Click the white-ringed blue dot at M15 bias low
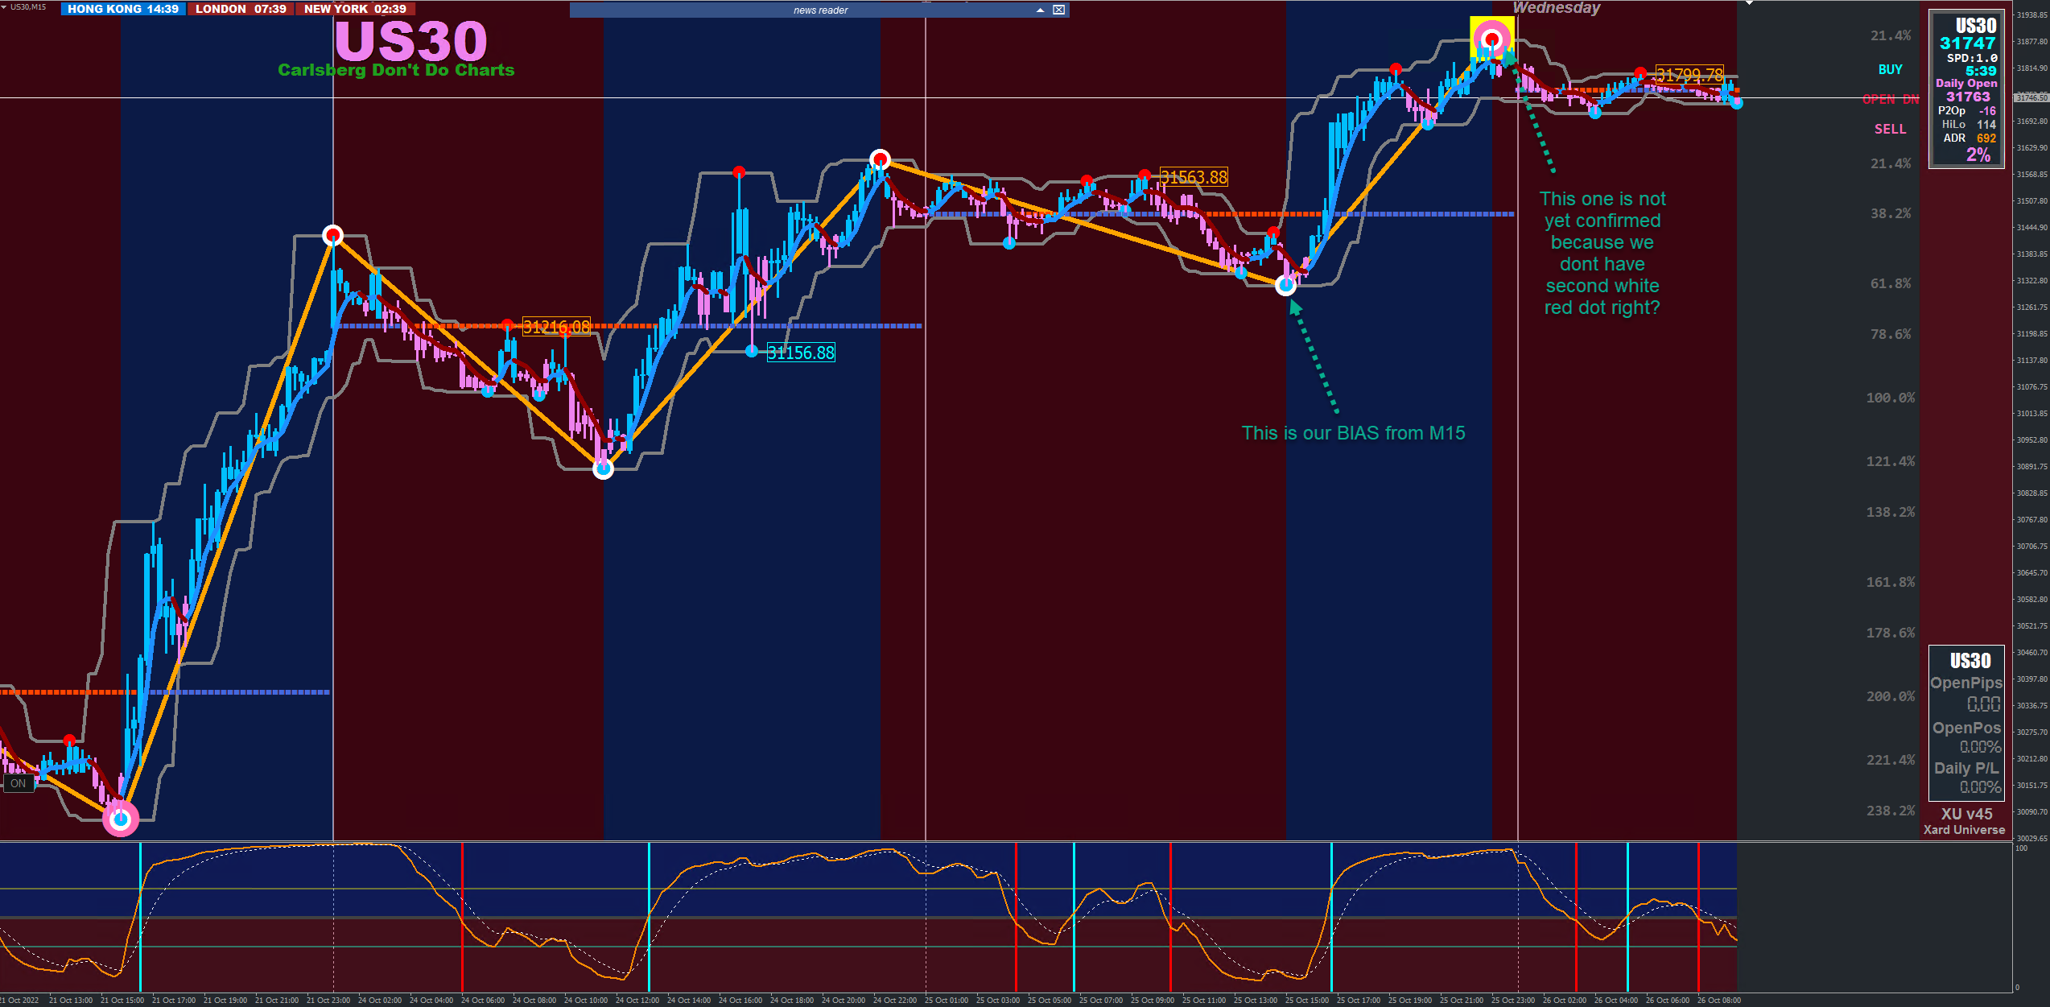 1286,285
